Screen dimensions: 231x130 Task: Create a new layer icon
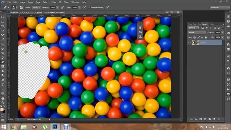click(x=214, y=119)
